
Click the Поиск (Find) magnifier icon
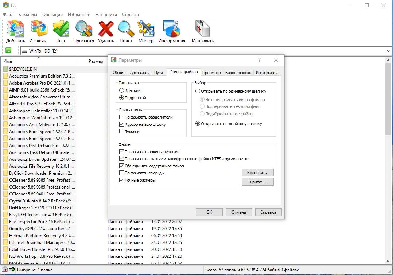[x=126, y=29]
